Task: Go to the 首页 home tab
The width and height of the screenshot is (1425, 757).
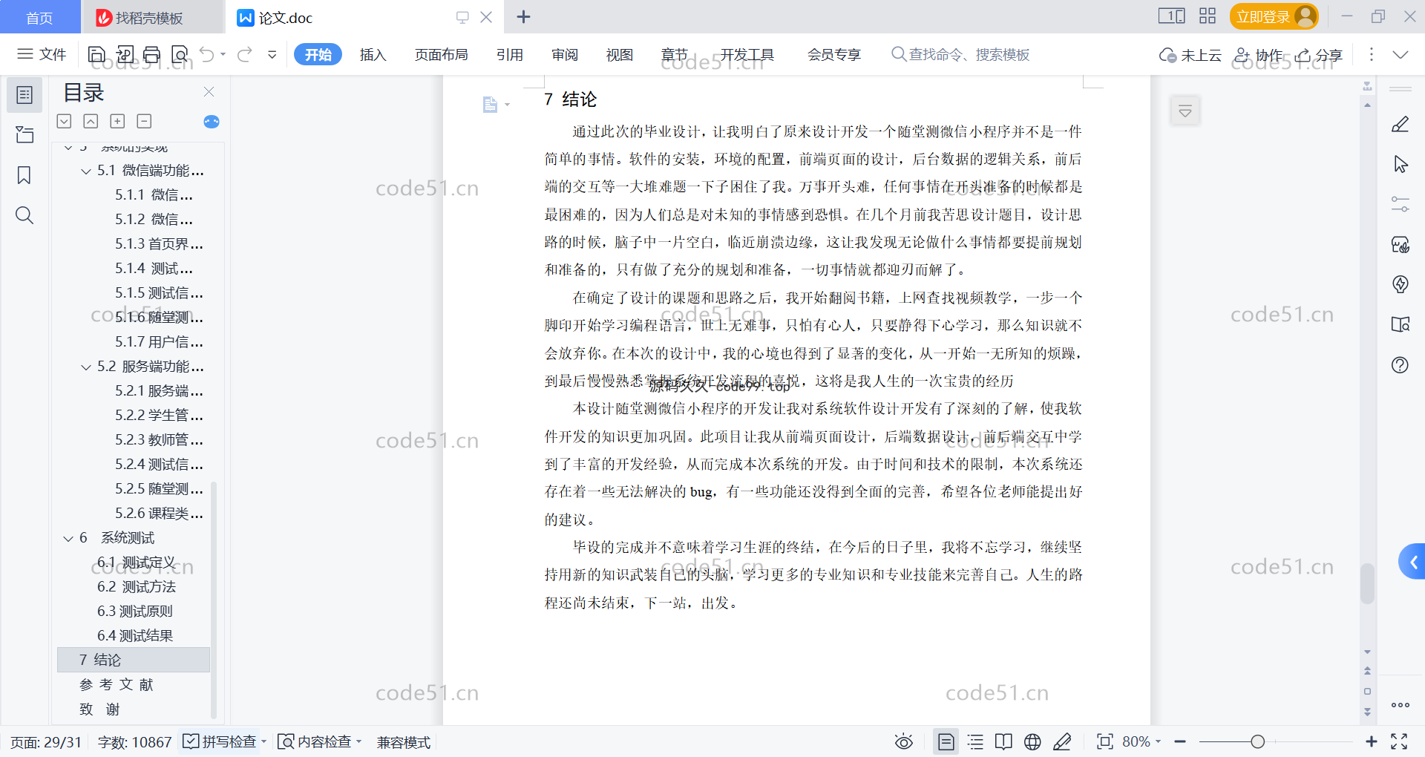Action: 40,17
